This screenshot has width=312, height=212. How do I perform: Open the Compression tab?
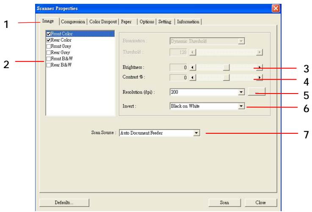coord(73,22)
